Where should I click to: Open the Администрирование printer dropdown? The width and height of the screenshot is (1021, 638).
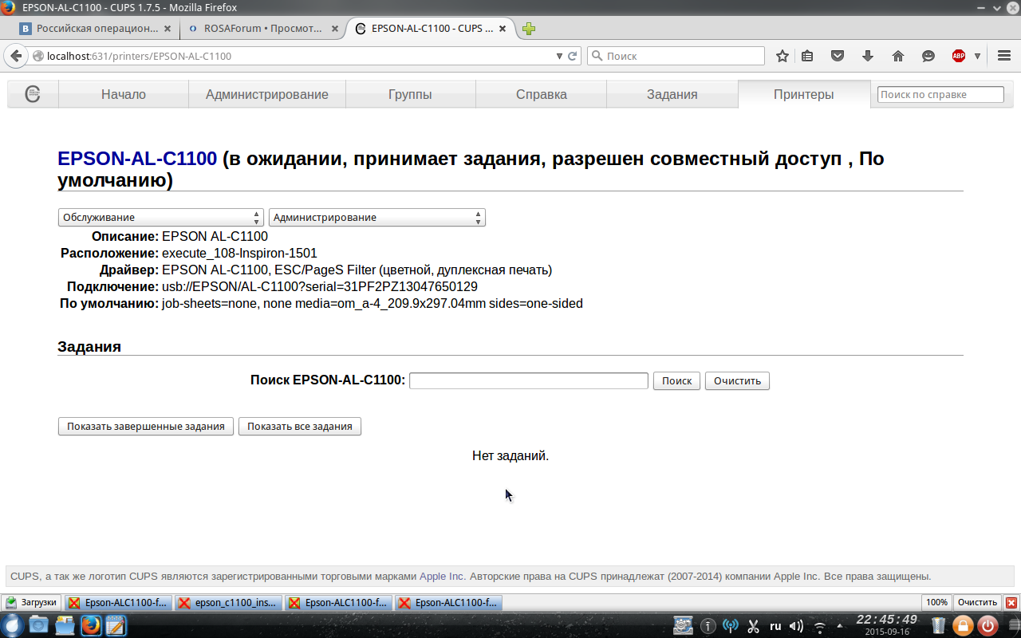coord(377,217)
